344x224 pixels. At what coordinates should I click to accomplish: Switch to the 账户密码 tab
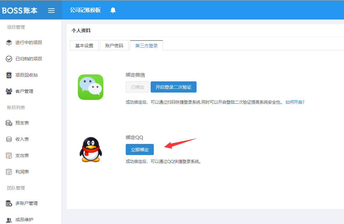coord(114,46)
